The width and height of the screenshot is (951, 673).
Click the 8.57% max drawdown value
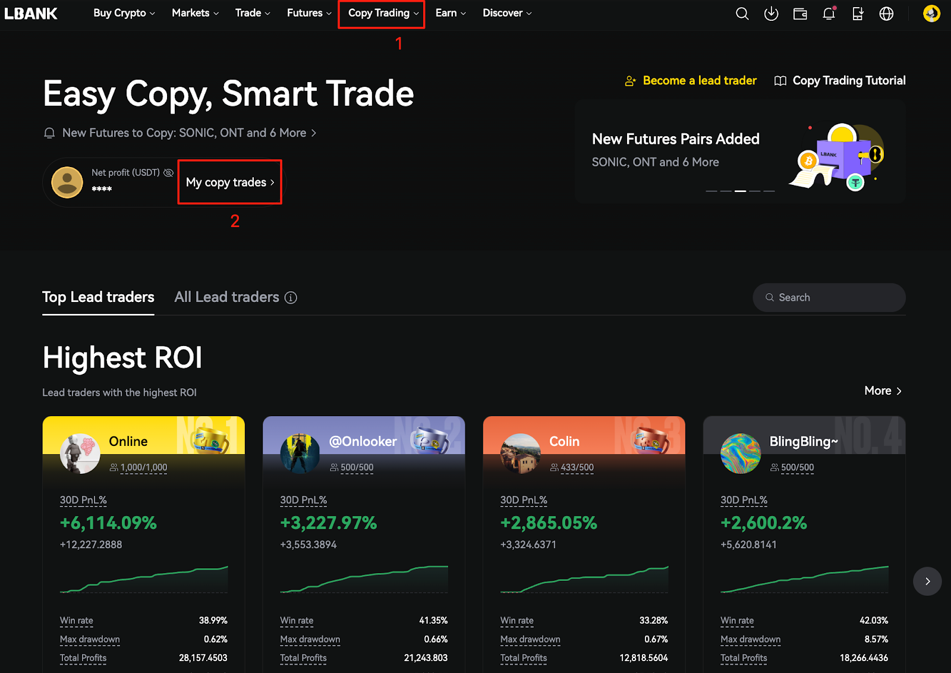tap(876, 640)
